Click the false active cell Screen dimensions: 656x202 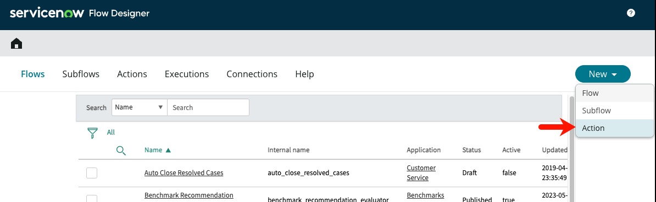pos(509,173)
